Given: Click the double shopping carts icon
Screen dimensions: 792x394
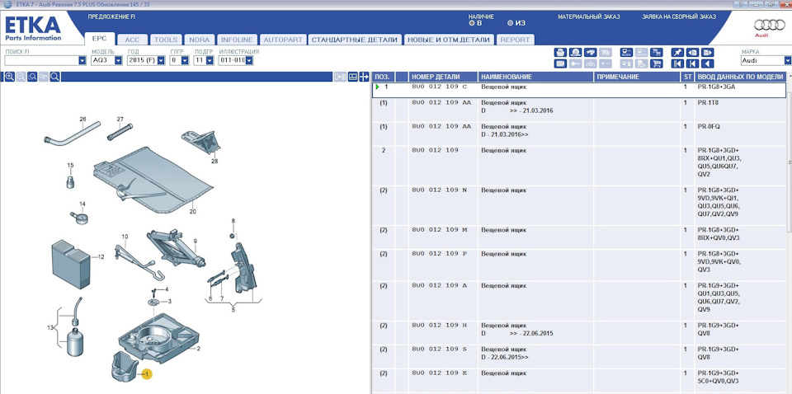Looking at the screenshot, I should coord(656,52).
